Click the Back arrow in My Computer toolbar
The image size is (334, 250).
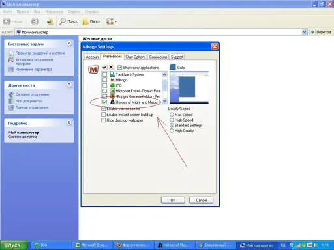(x=7, y=21)
